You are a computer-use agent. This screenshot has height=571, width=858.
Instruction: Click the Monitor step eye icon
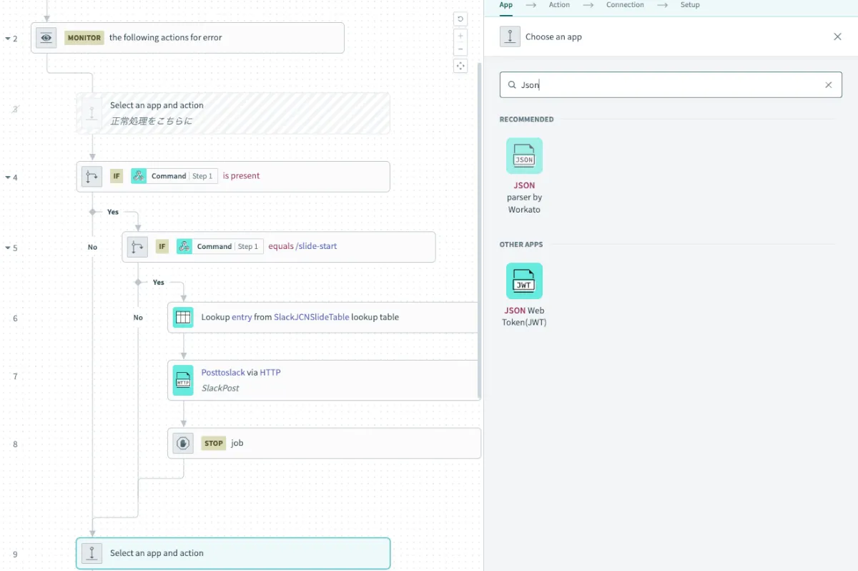coord(46,38)
